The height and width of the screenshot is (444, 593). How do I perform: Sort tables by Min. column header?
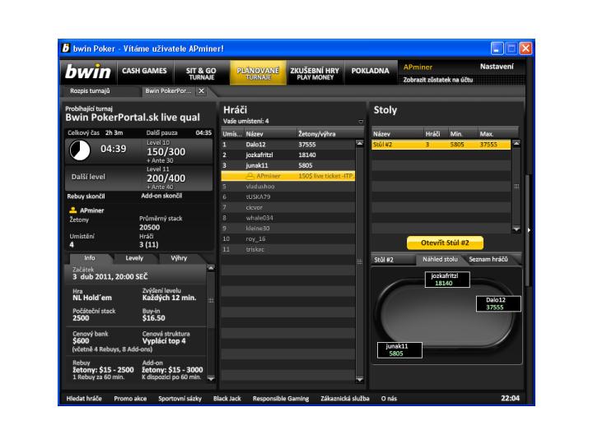pyautogui.click(x=462, y=134)
